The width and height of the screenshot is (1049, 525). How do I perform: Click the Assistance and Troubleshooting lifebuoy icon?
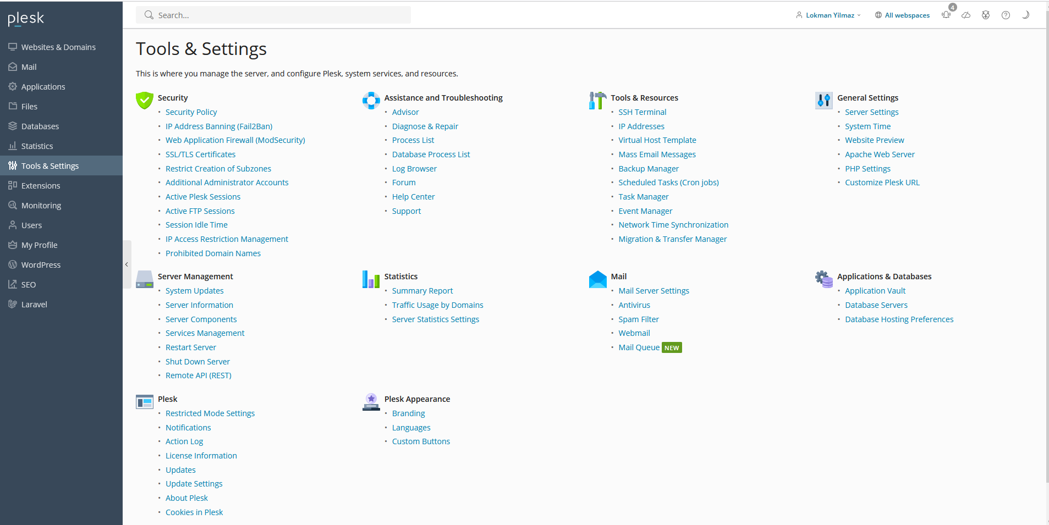(x=371, y=100)
